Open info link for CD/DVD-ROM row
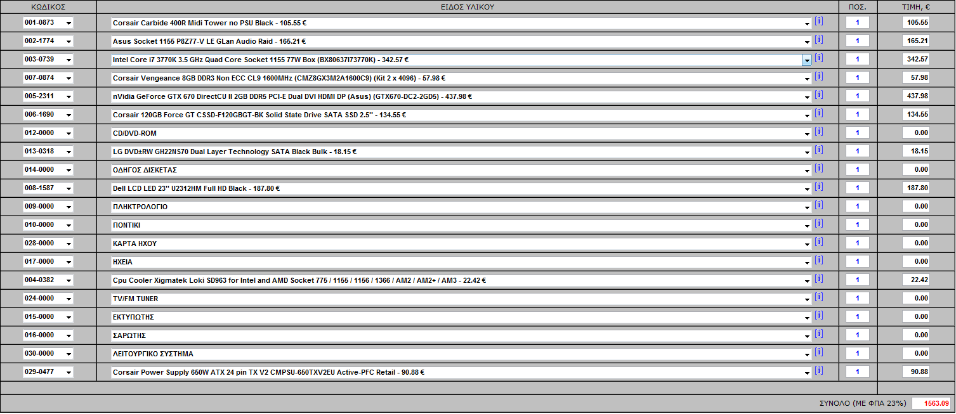The height and width of the screenshot is (414, 956). click(819, 132)
